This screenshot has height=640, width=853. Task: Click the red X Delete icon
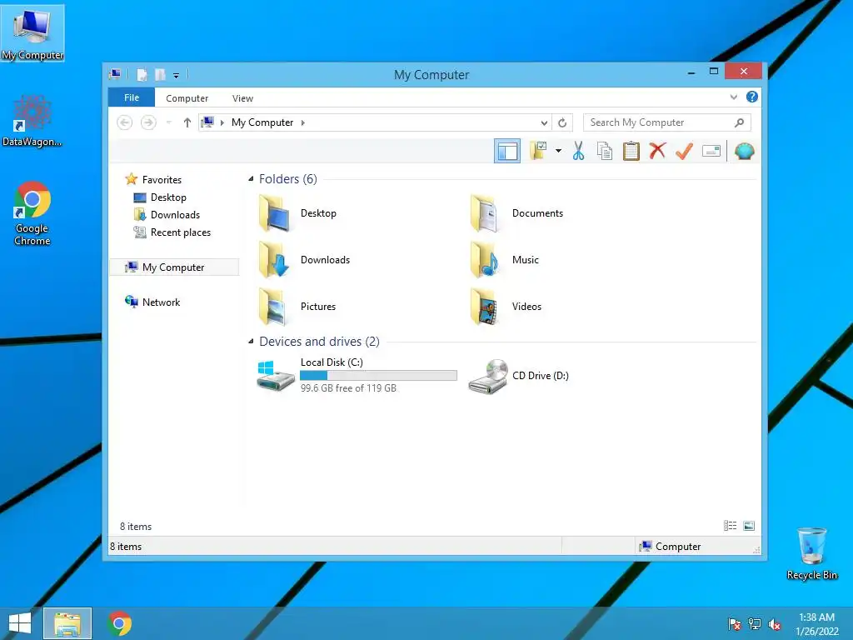[657, 151]
